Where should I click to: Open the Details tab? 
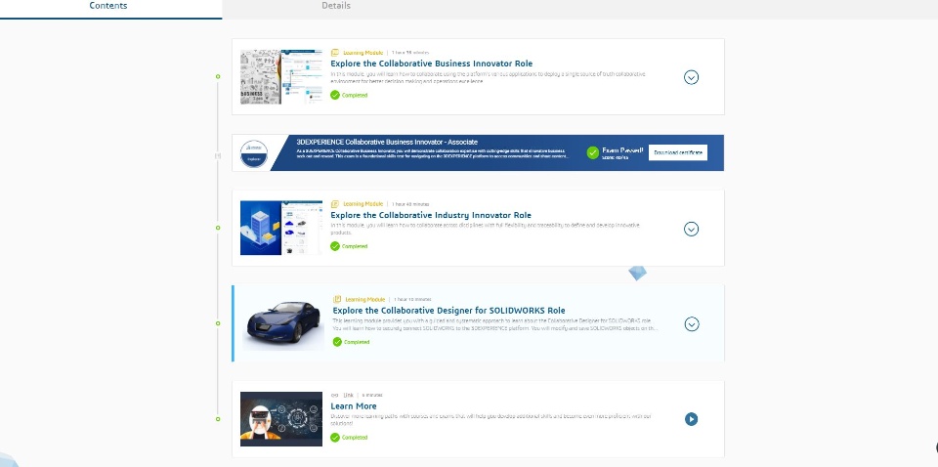pos(335,6)
